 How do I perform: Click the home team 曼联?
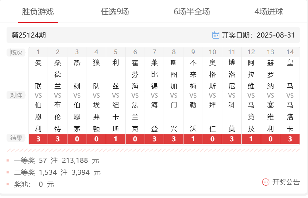click(x=38, y=74)
